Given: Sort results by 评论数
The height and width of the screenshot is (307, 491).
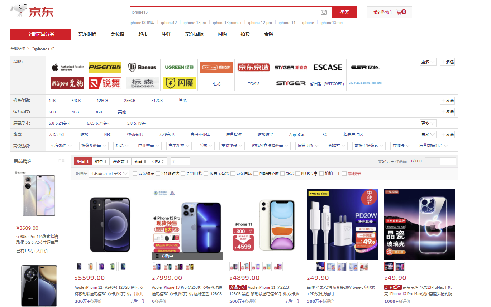Looking at the screenshot, I should click(120, 161).
